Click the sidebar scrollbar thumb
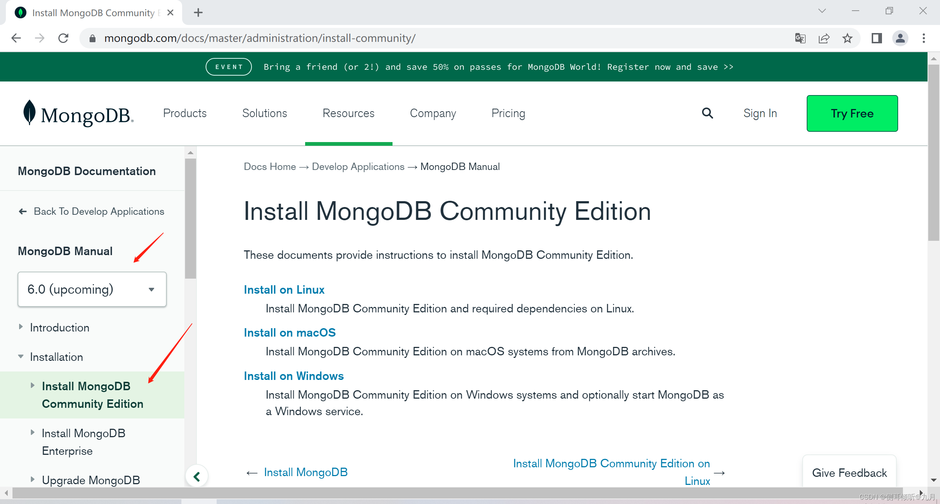The image size is (940, 504). coord(190,218)
